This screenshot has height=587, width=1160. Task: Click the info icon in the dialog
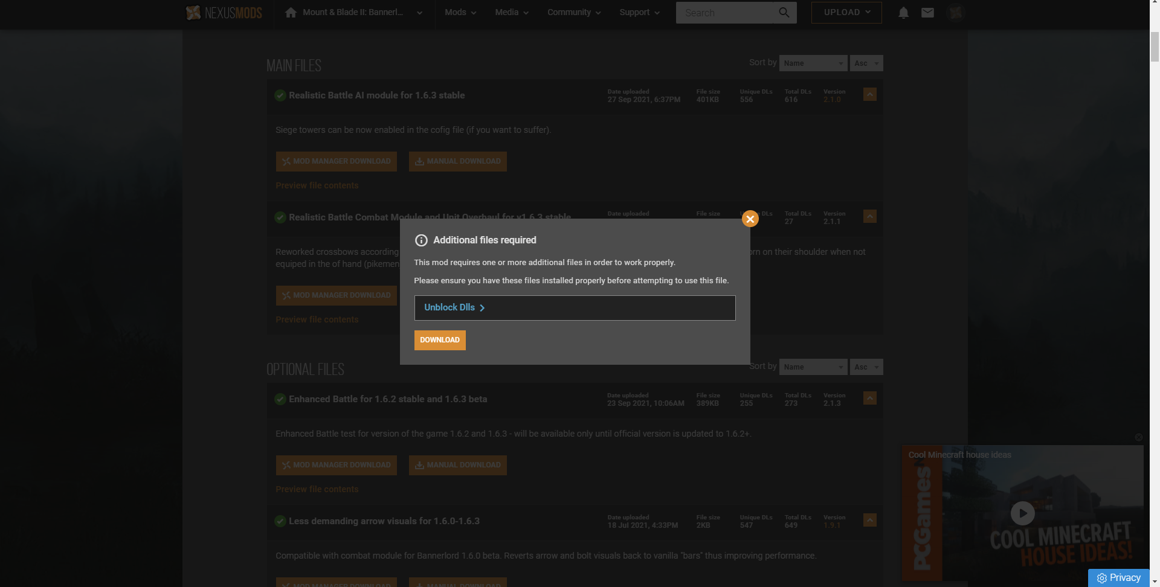421,240
